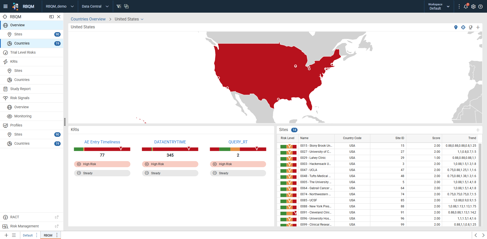Image resolution: width=487 pixels, height=239 pixels.
Task: Open RACT external link icon
Action: click(57, 217)
